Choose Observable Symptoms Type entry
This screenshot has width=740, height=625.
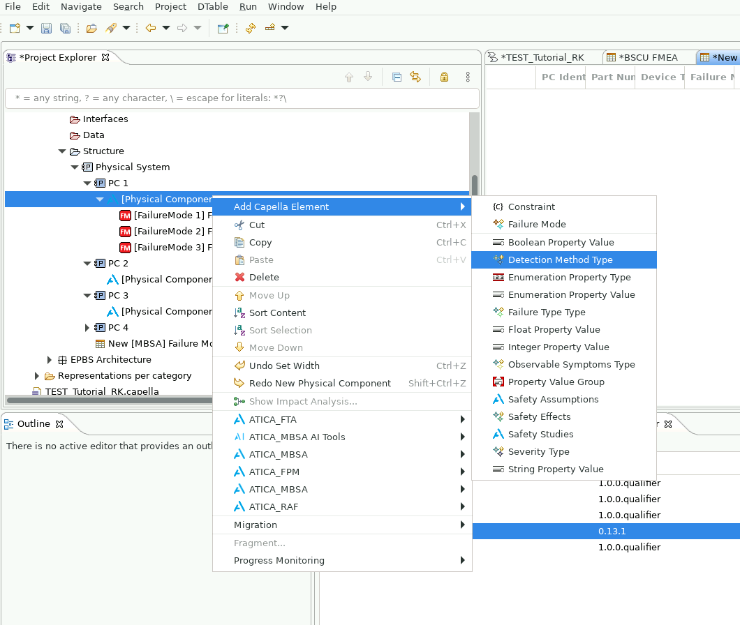[x=564, y=365]
